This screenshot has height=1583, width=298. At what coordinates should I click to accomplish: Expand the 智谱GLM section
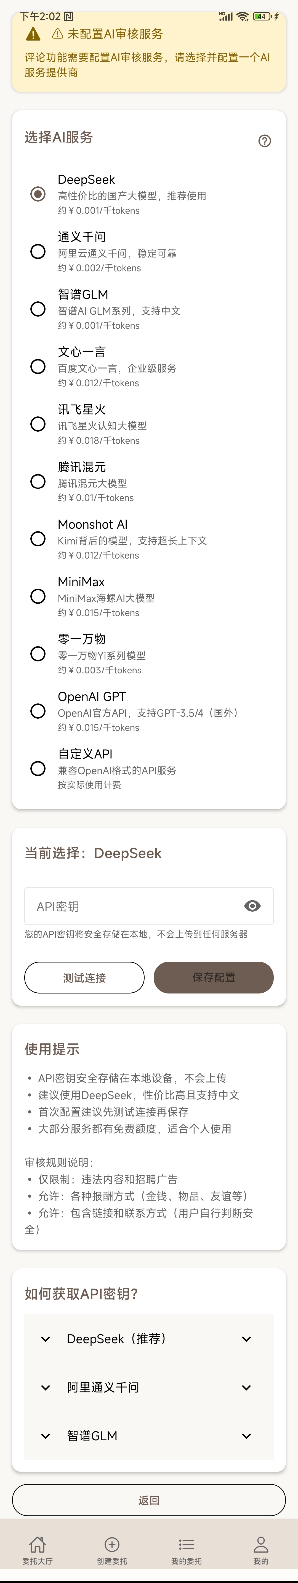[x=148, y=1436]
